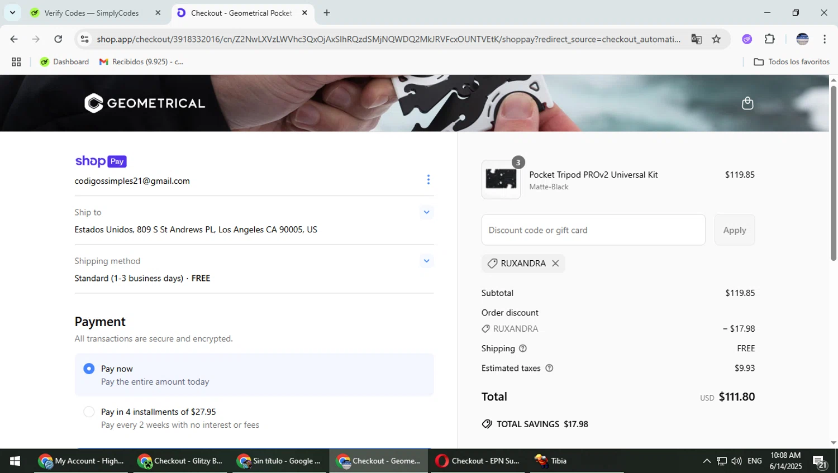Open the account options three-dot menu

[x=428, y=180]
